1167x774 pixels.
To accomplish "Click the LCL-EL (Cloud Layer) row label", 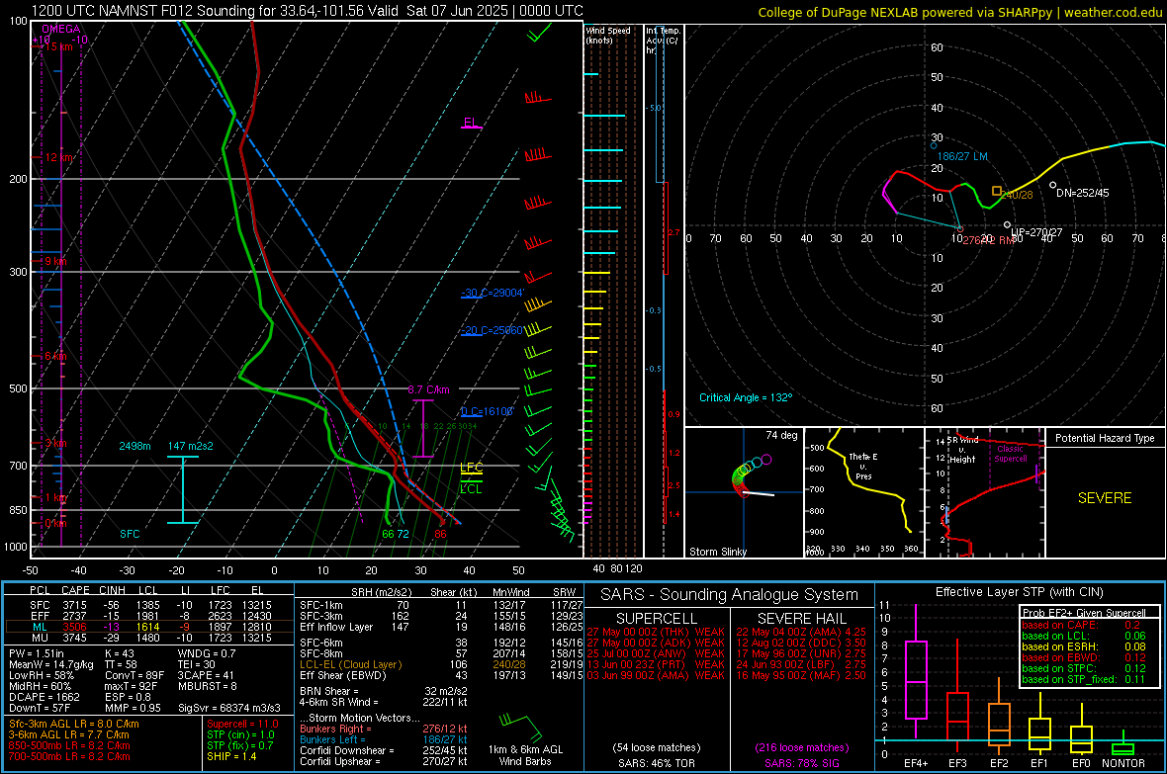I will (350, 664).
